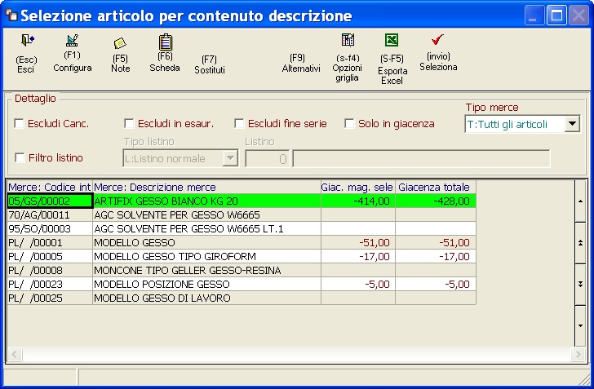Click the (F7) Sostituti button
594x389 pixels.
click(x=210, y=64)
